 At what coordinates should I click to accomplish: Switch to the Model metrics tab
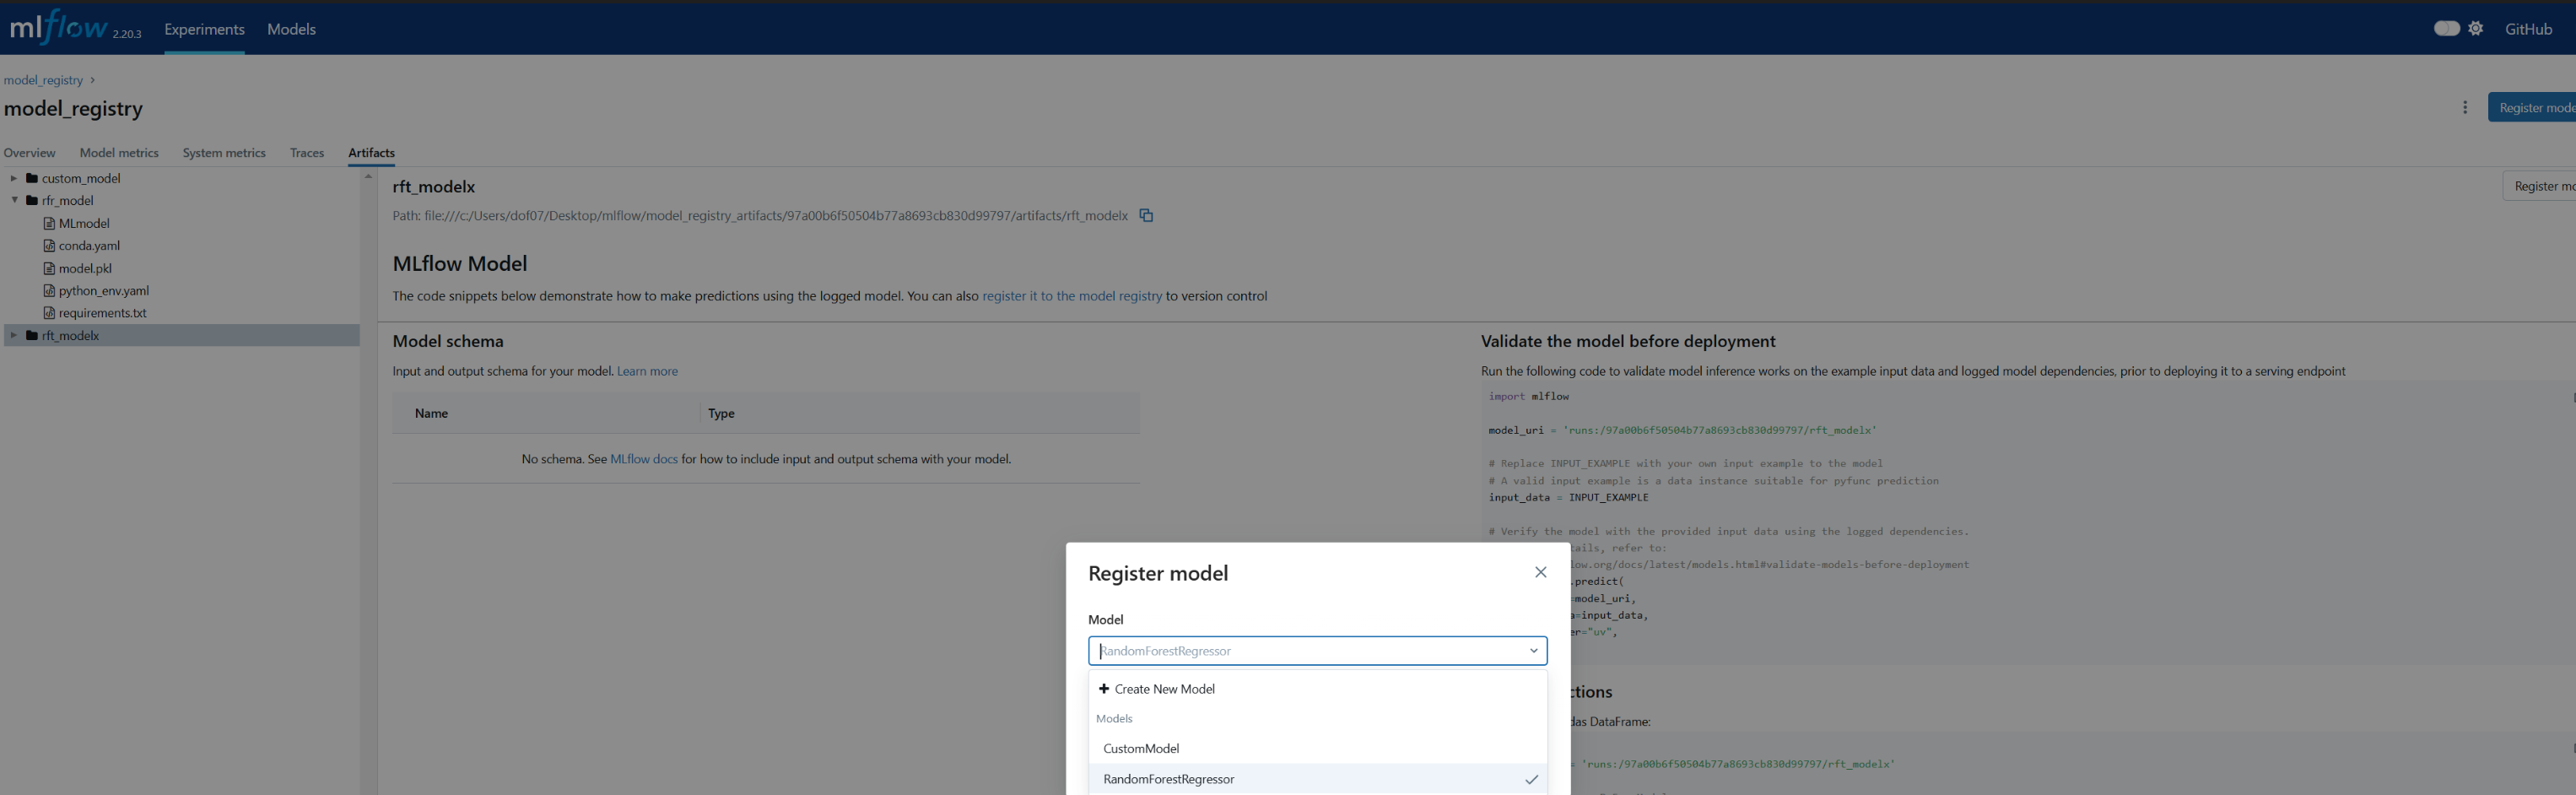119,153
